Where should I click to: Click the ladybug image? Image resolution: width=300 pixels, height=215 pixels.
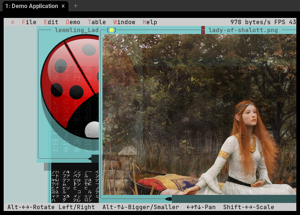70,92
